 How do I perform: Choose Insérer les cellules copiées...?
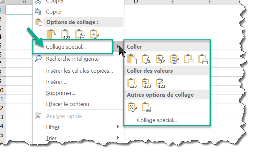click(x=79, y=71)
